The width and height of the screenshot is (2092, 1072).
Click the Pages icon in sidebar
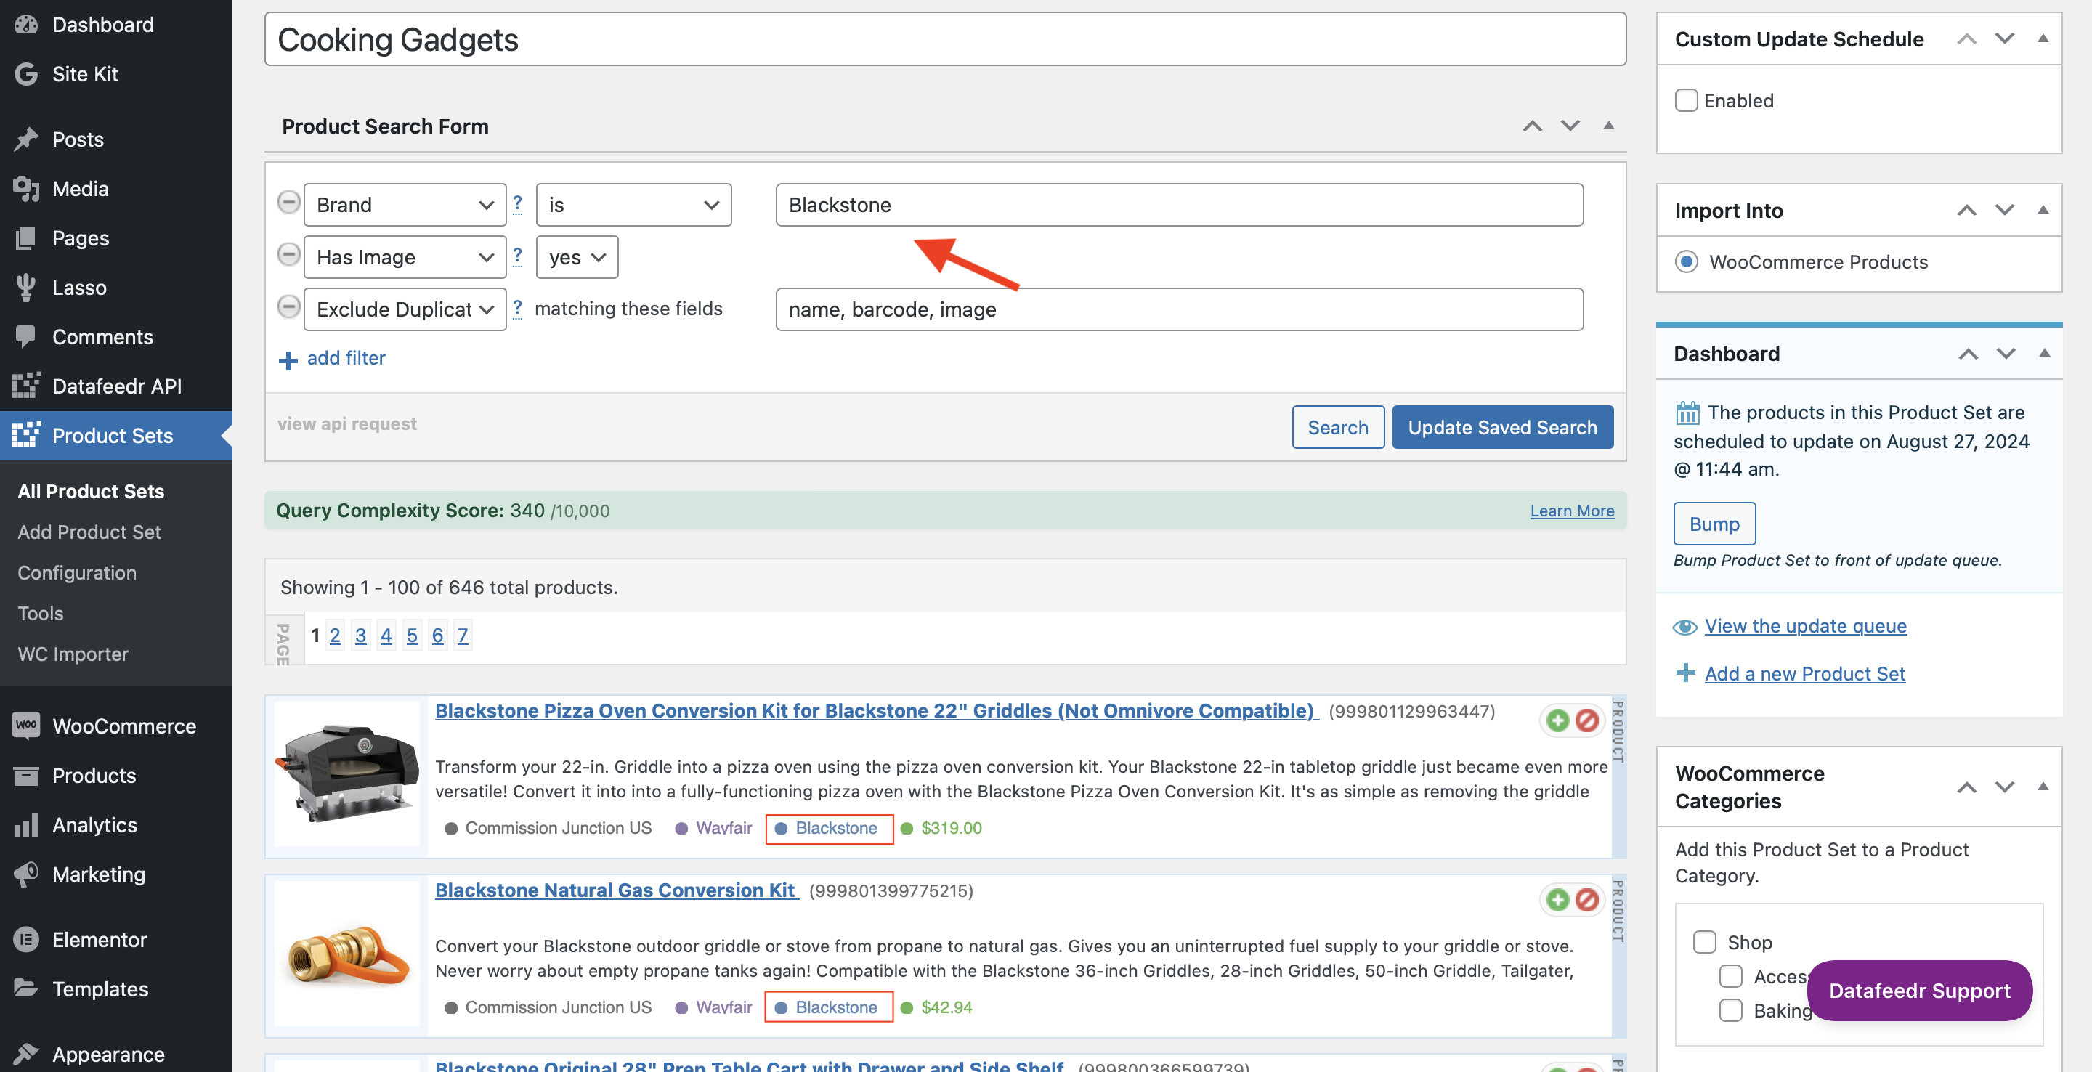26,238
